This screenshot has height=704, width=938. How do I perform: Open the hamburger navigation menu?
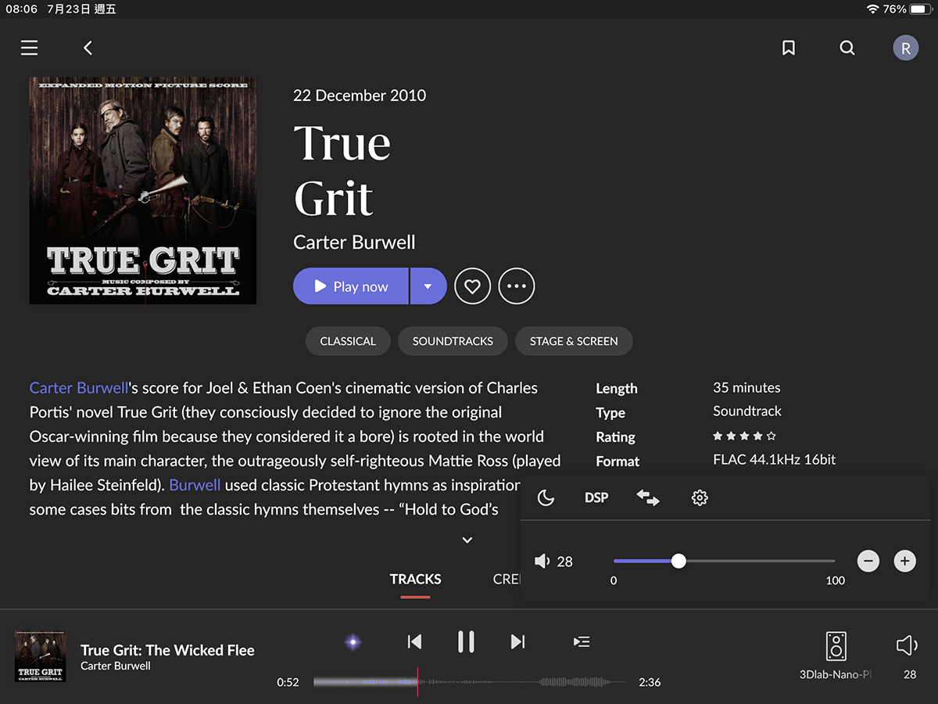(x=29, y=48)
